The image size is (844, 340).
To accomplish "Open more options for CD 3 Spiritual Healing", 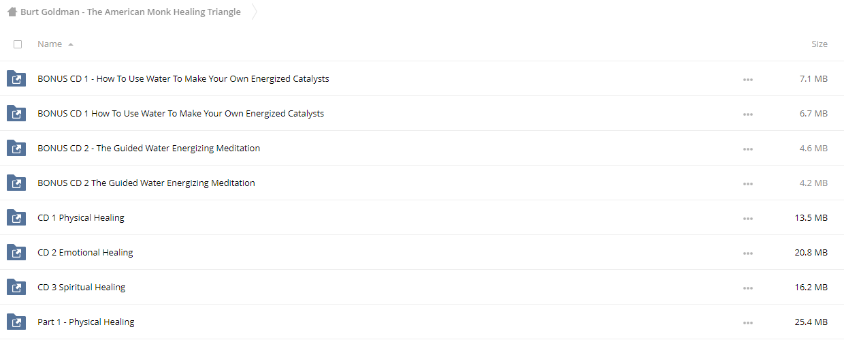I will tap(748, 288).
